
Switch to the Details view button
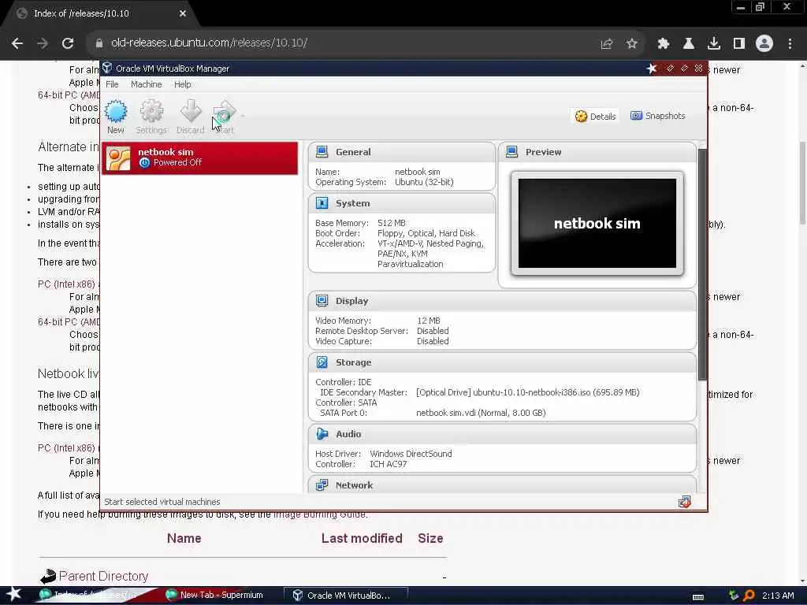click(x=596, y=117)
